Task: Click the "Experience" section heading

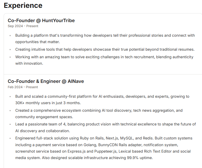Action: tap(23, 5)
